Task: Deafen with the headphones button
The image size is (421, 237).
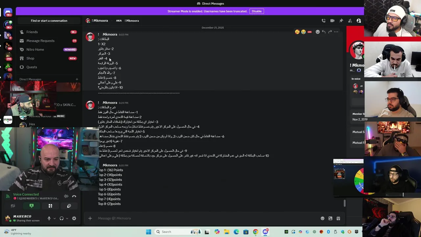Action: click(62, 218)
